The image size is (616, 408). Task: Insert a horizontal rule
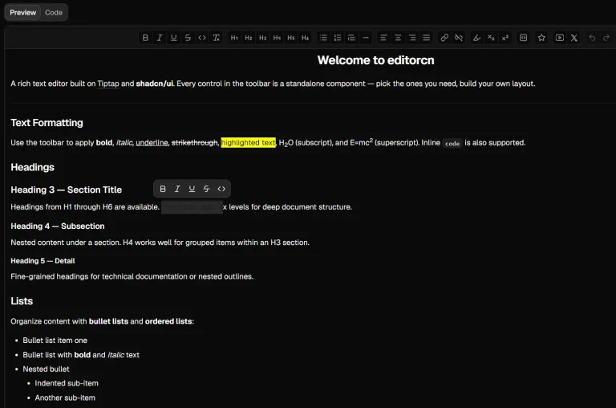366,38
